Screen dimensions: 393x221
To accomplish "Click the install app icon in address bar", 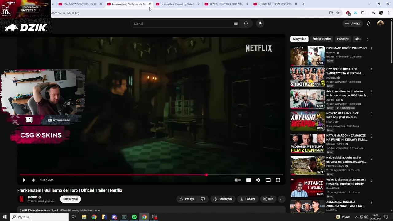I will (x=331, y=13).
